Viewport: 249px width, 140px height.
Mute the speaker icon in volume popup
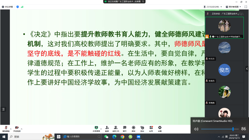[196, 129]
